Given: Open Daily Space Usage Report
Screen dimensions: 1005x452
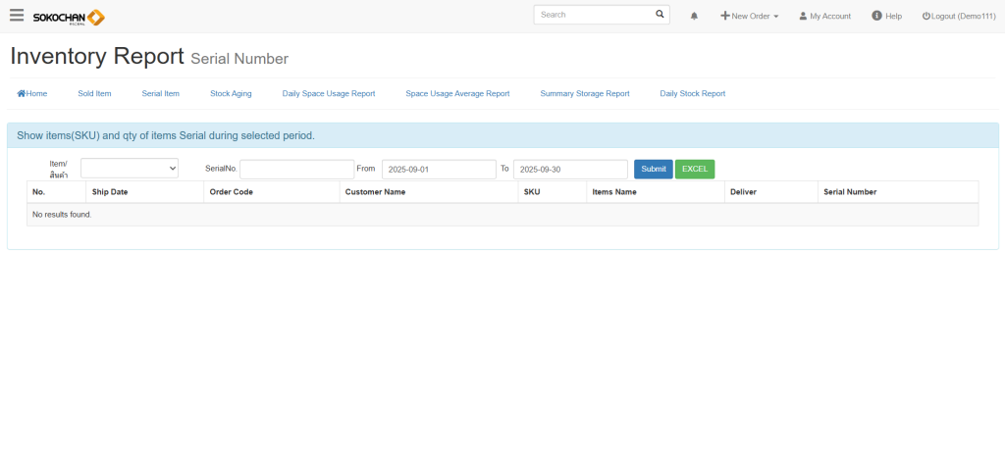Looking at the screenshot, I should point(329,94).
